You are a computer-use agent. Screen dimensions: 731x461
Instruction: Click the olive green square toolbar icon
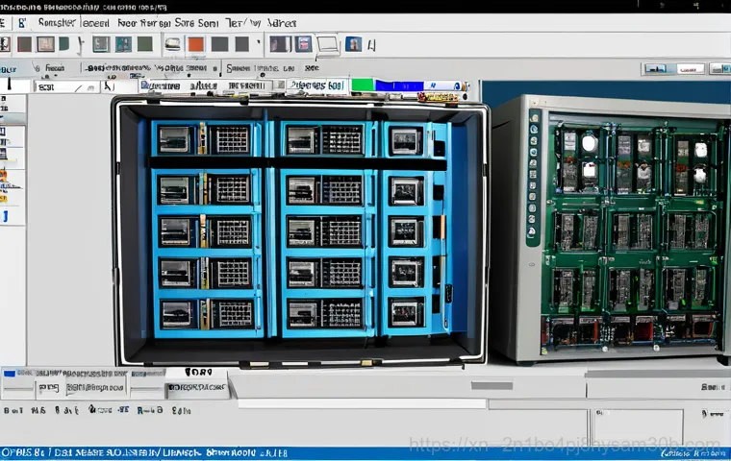tap(145, 44)
